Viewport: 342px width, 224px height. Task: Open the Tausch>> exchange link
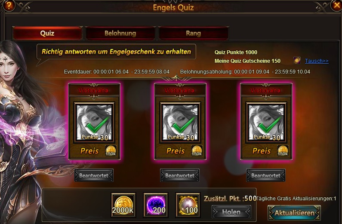point(317,61)
